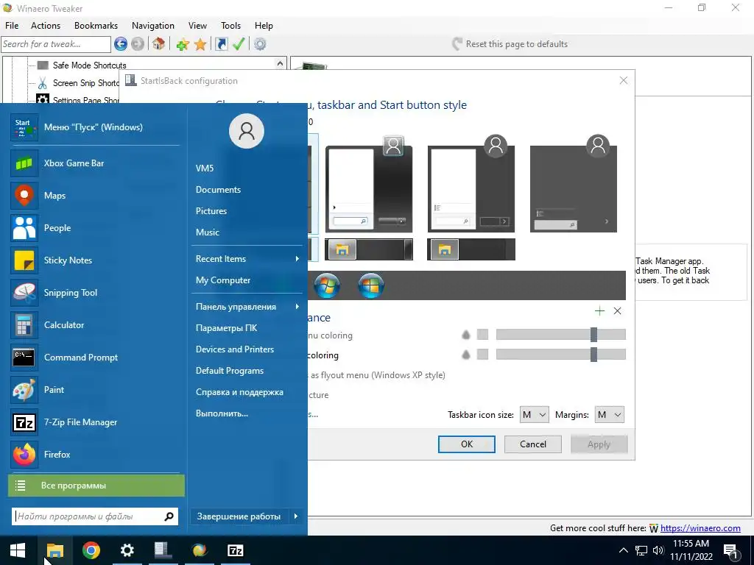Click Найти программы и файлы search box

95,516
